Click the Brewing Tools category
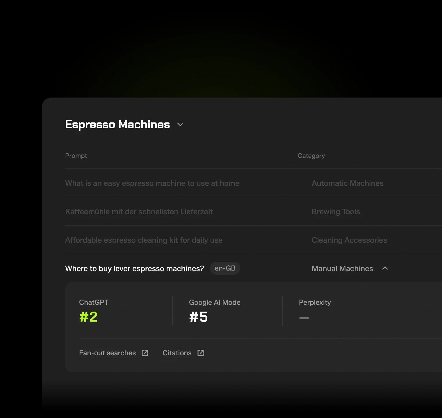 coord(336,212)
